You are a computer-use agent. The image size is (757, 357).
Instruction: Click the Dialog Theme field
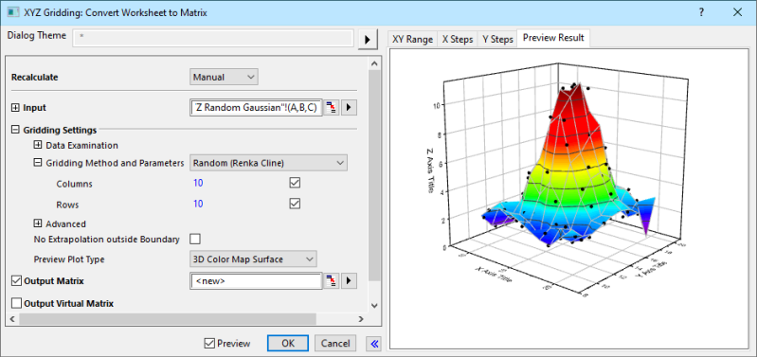[x=212, y=39]
